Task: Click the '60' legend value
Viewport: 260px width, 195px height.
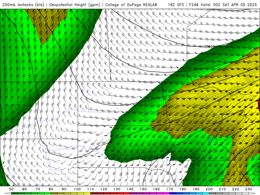Action: tap(25, 189)
